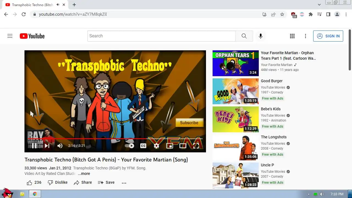The width and height of the screenshot is (352, 198).
Task: Open video player settings gear
Action: (156, 146)
